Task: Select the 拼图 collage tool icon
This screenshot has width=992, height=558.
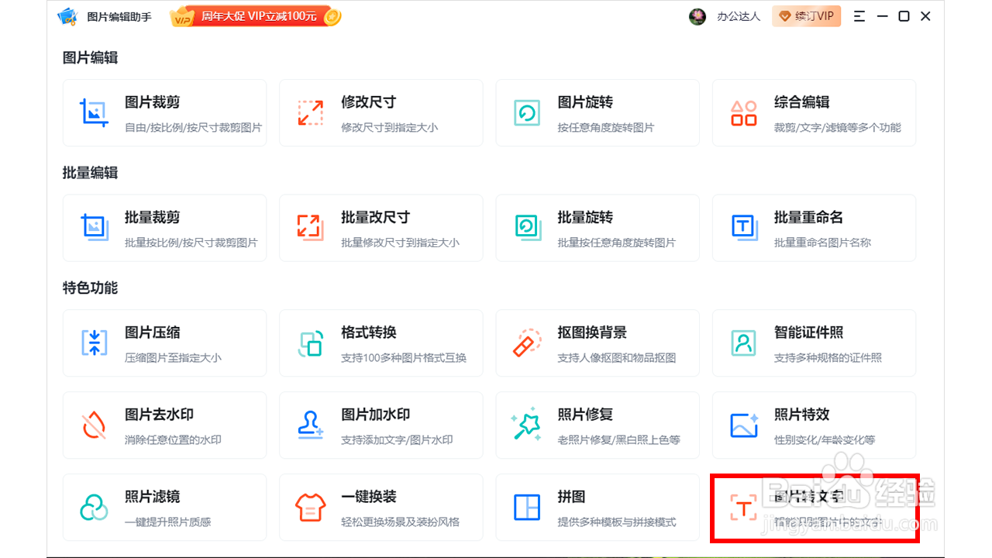Action: 527,508
